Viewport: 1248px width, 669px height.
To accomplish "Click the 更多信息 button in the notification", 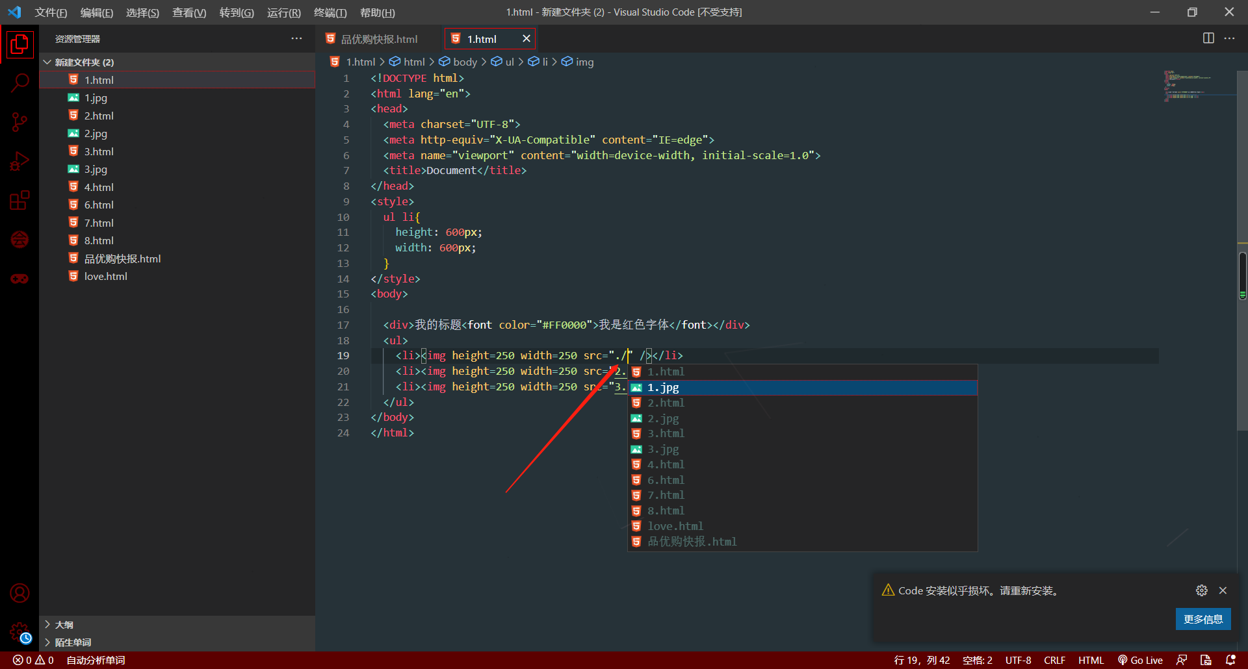I will [1202, 619].
